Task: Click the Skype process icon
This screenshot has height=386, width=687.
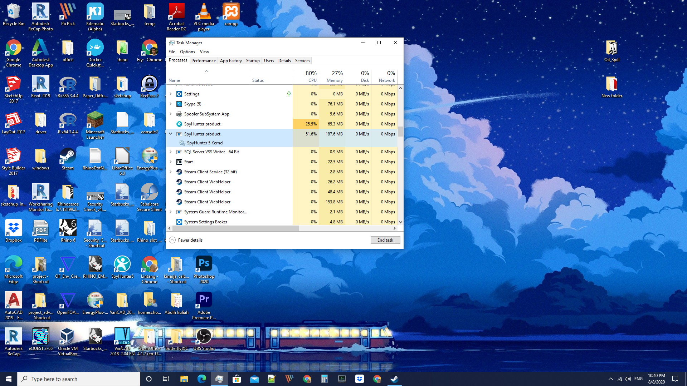Action: click(x=179, y=104)
